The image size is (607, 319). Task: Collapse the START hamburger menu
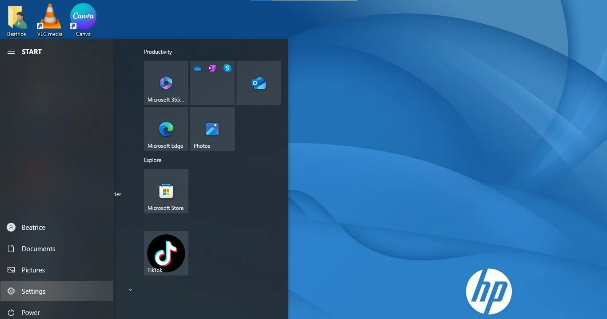[x=11, y=52]
